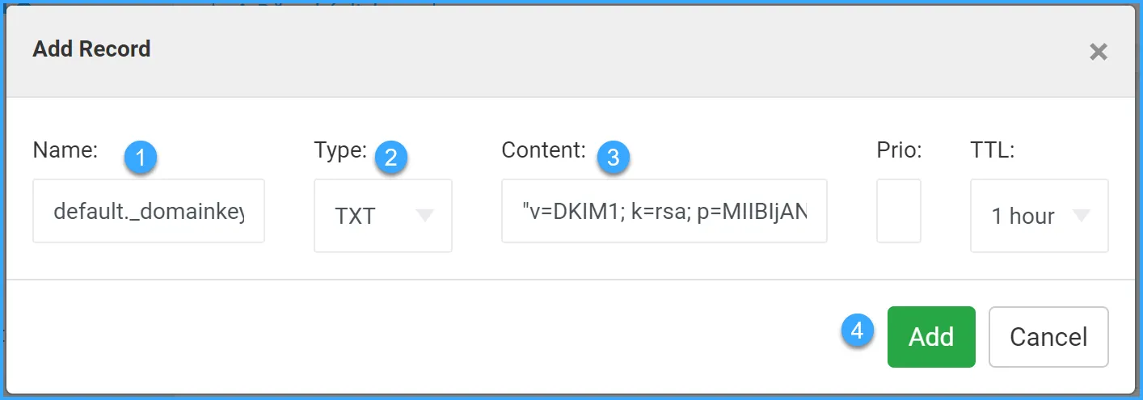Open the 1 hour TTL selector

pos(1040,216)
